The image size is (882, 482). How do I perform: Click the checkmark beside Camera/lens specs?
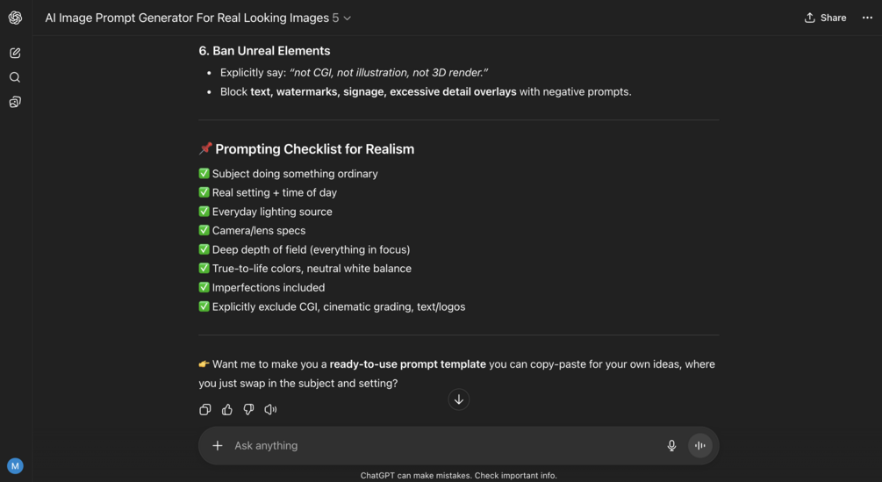pyautogui.click(x=204, y=231)
